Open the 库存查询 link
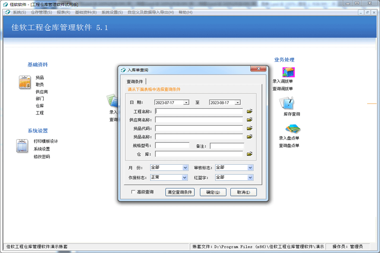380x253 pixels. point(292,114)
